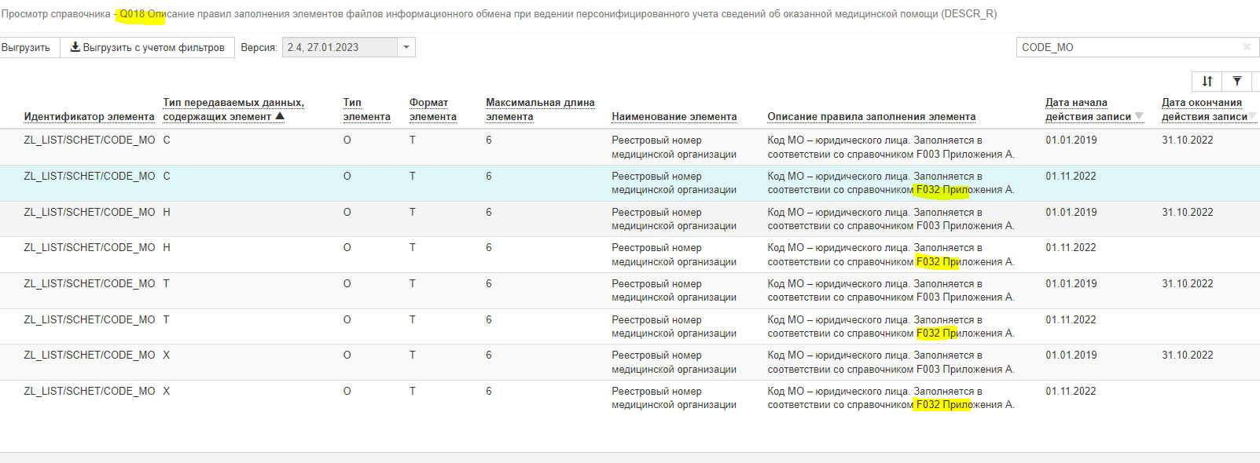Open filter triangle for start date column
1260x463 pixels.
[1139, 117]
